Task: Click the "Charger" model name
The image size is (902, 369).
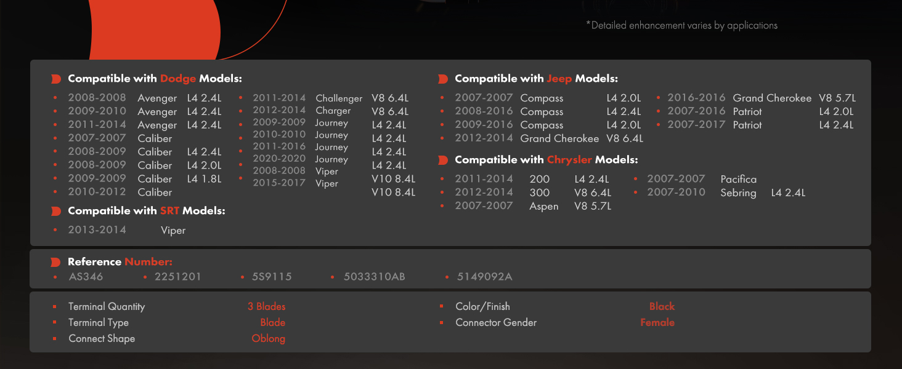Action: point(333,111)
